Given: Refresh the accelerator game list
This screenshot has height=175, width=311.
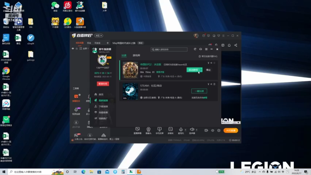Looking at the screenshot, I should (195, 49).
